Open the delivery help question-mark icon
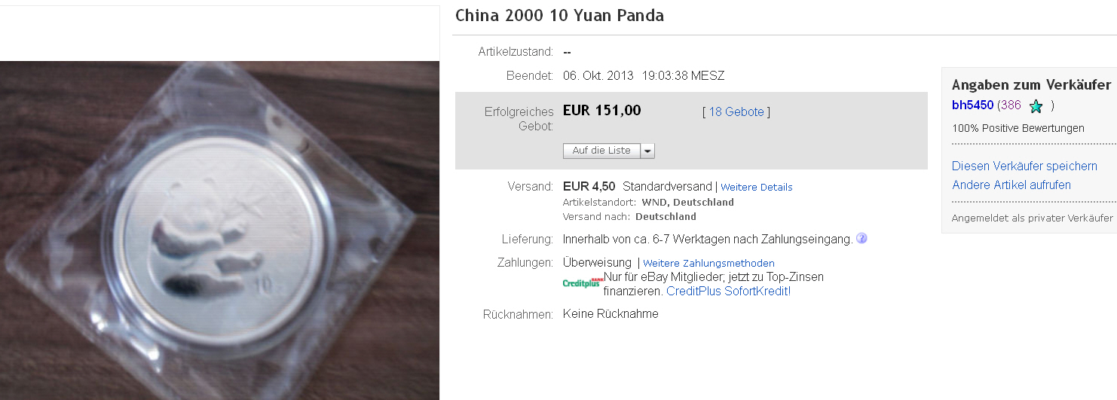The width and height of the screenshot is (1117, 400). point(861,239)
